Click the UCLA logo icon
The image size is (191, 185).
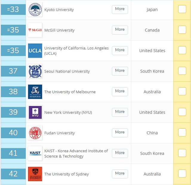[35, 51]
